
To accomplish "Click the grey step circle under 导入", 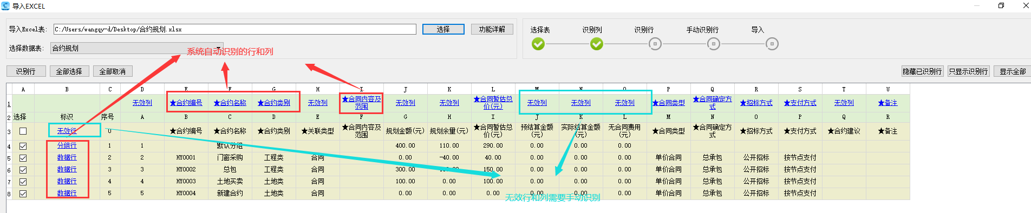I will (x=772, y=44).
